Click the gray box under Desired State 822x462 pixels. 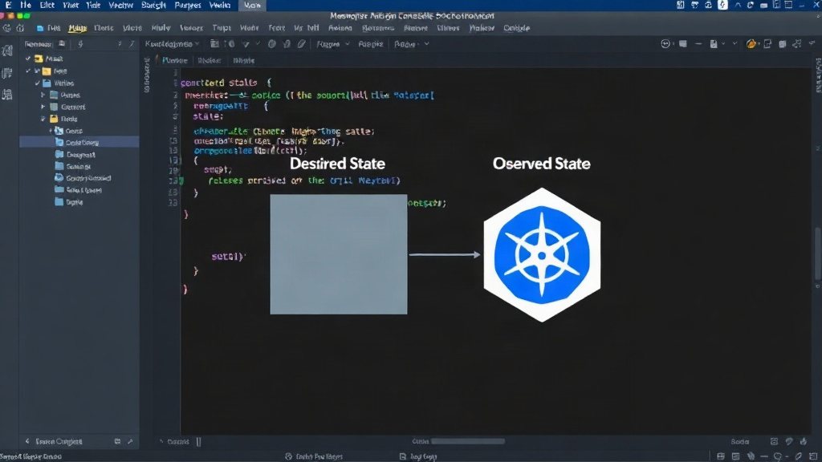(339, 254)
